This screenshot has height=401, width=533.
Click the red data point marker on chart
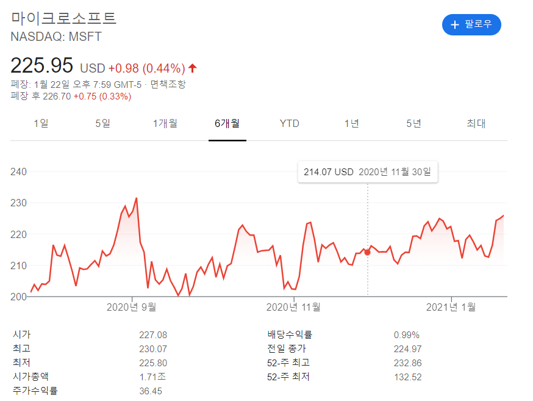pyautogui.click(x=368, y=252)
